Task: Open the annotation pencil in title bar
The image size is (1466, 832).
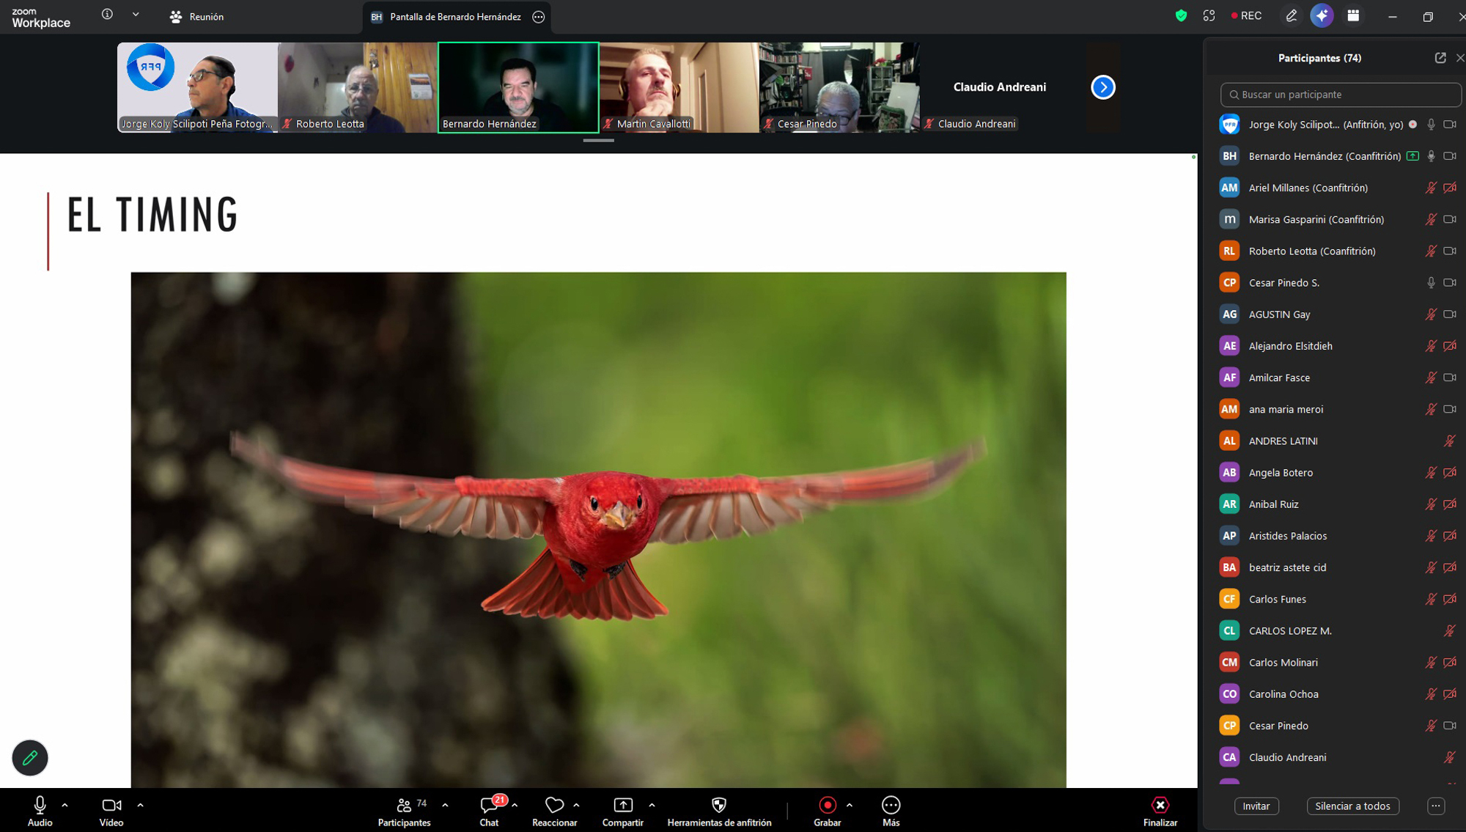Action: pos(1292,15)
